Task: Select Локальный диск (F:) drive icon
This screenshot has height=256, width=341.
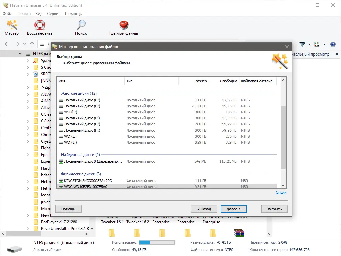Action: (61, 118)
